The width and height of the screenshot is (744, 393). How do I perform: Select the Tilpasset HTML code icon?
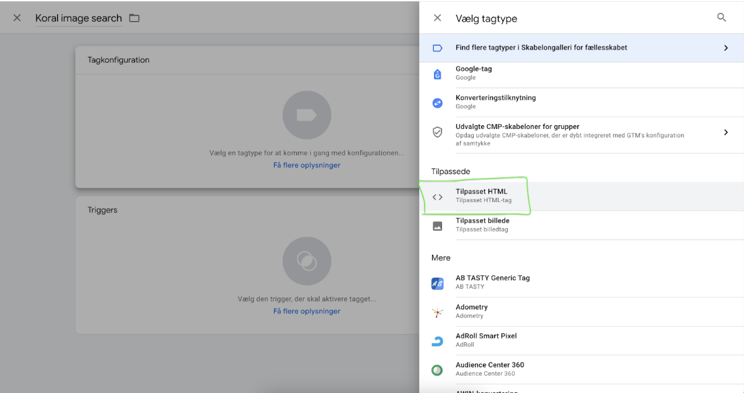point(437,197)
